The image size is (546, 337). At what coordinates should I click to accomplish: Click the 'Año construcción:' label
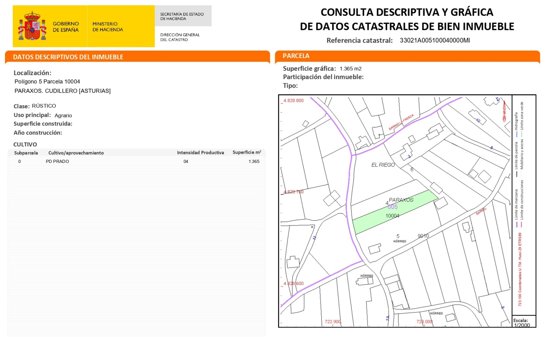[38, 133]
